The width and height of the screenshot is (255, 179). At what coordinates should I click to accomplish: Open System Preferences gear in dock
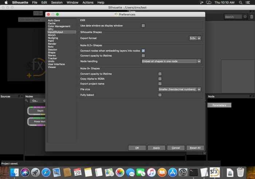tap(183, 172)
